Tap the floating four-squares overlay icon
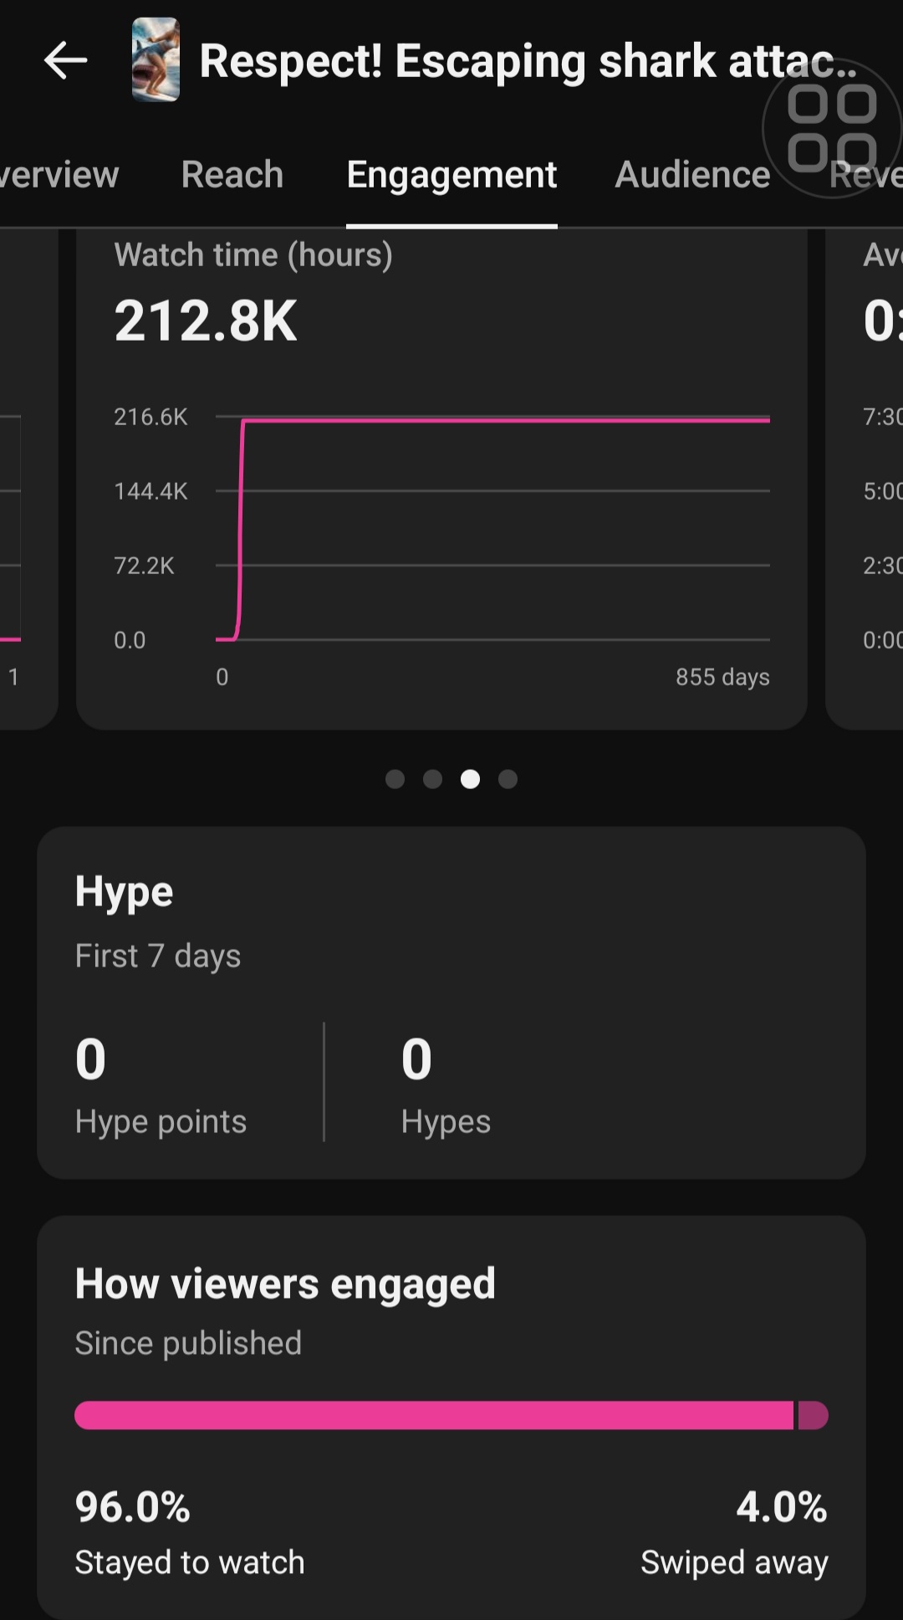 pos(832,128)
